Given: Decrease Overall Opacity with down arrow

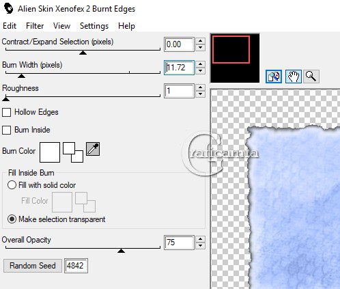Looking at the screenshot, I should click(200, 245).
